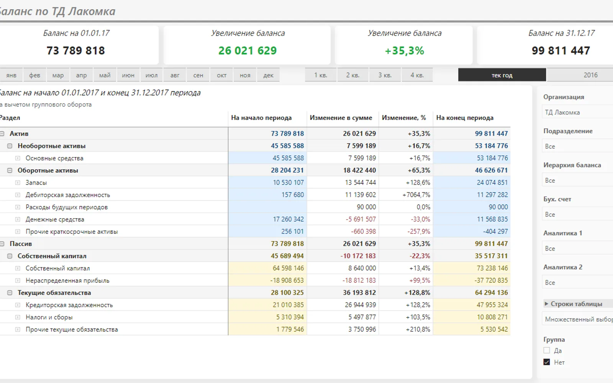The height and width of the screenshot is (383, 613).
Task: Open the Иерархия баланса dropdown
Action: pyautogui.click(x=577, y=180)
